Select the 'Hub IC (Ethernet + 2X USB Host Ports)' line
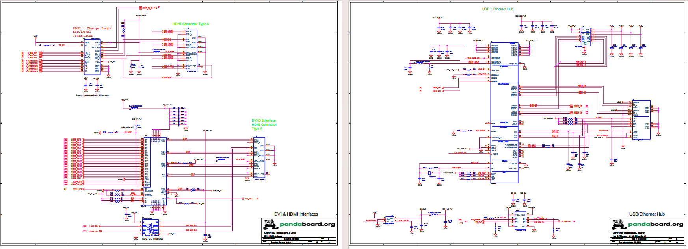This screenshot has height=249, width=688. [x=629, y=236]
